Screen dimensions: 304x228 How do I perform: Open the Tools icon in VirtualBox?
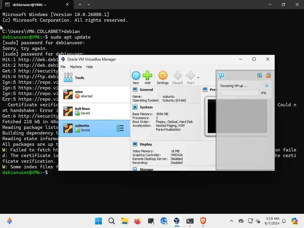(x=68, y=77)
